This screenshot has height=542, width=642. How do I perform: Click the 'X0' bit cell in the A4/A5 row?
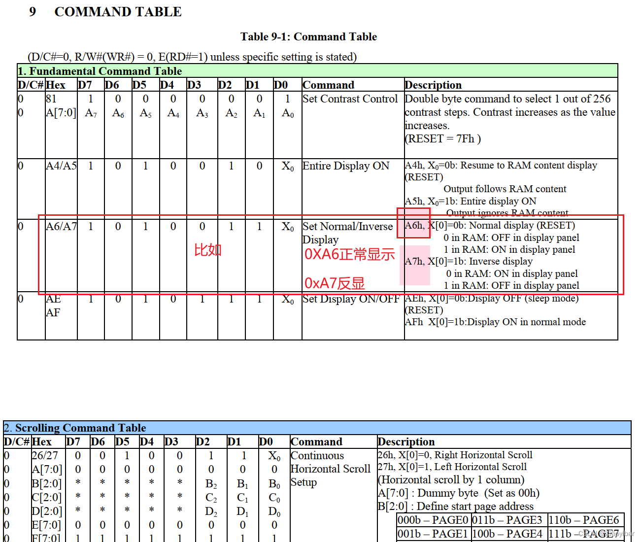coord(288,167)
